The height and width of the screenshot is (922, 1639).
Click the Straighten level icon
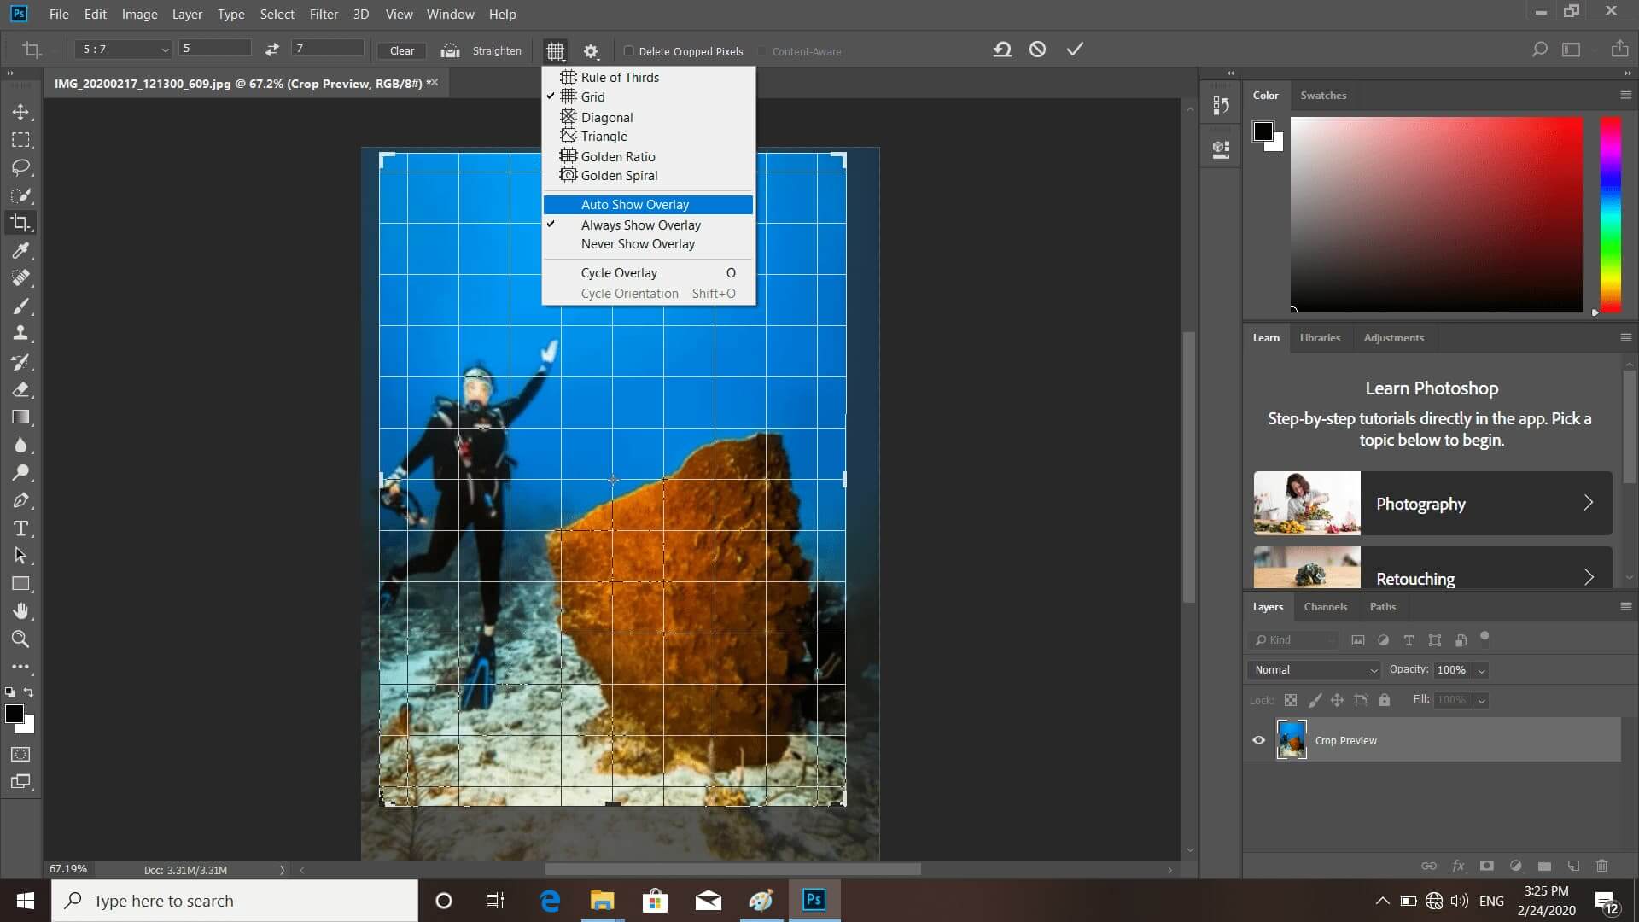(450, 50)
